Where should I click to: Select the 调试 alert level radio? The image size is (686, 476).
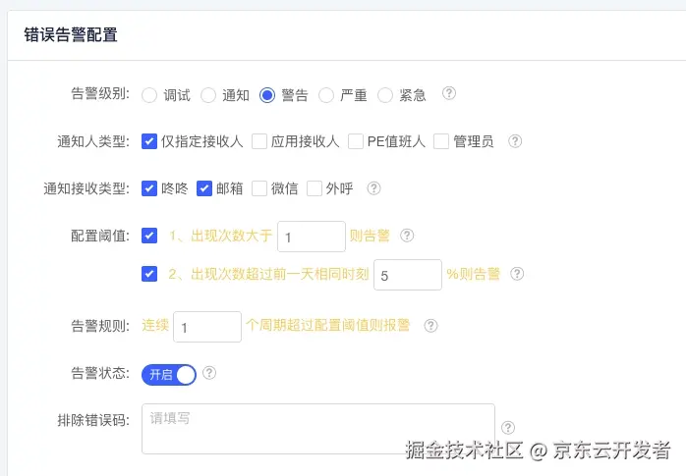pyautogui.click(x=149, y=95)
